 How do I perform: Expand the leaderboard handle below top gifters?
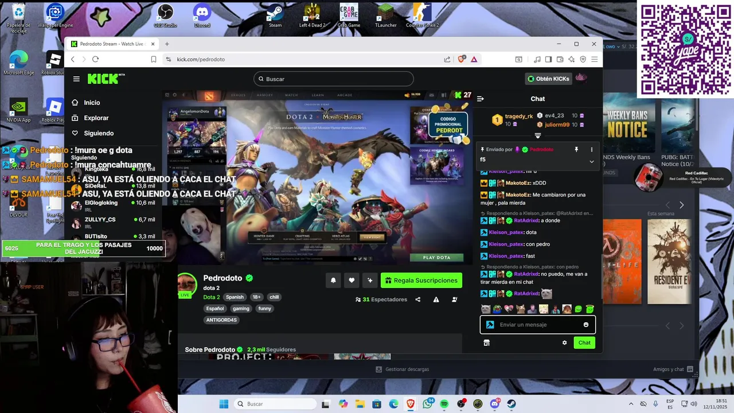click(537, 136)
